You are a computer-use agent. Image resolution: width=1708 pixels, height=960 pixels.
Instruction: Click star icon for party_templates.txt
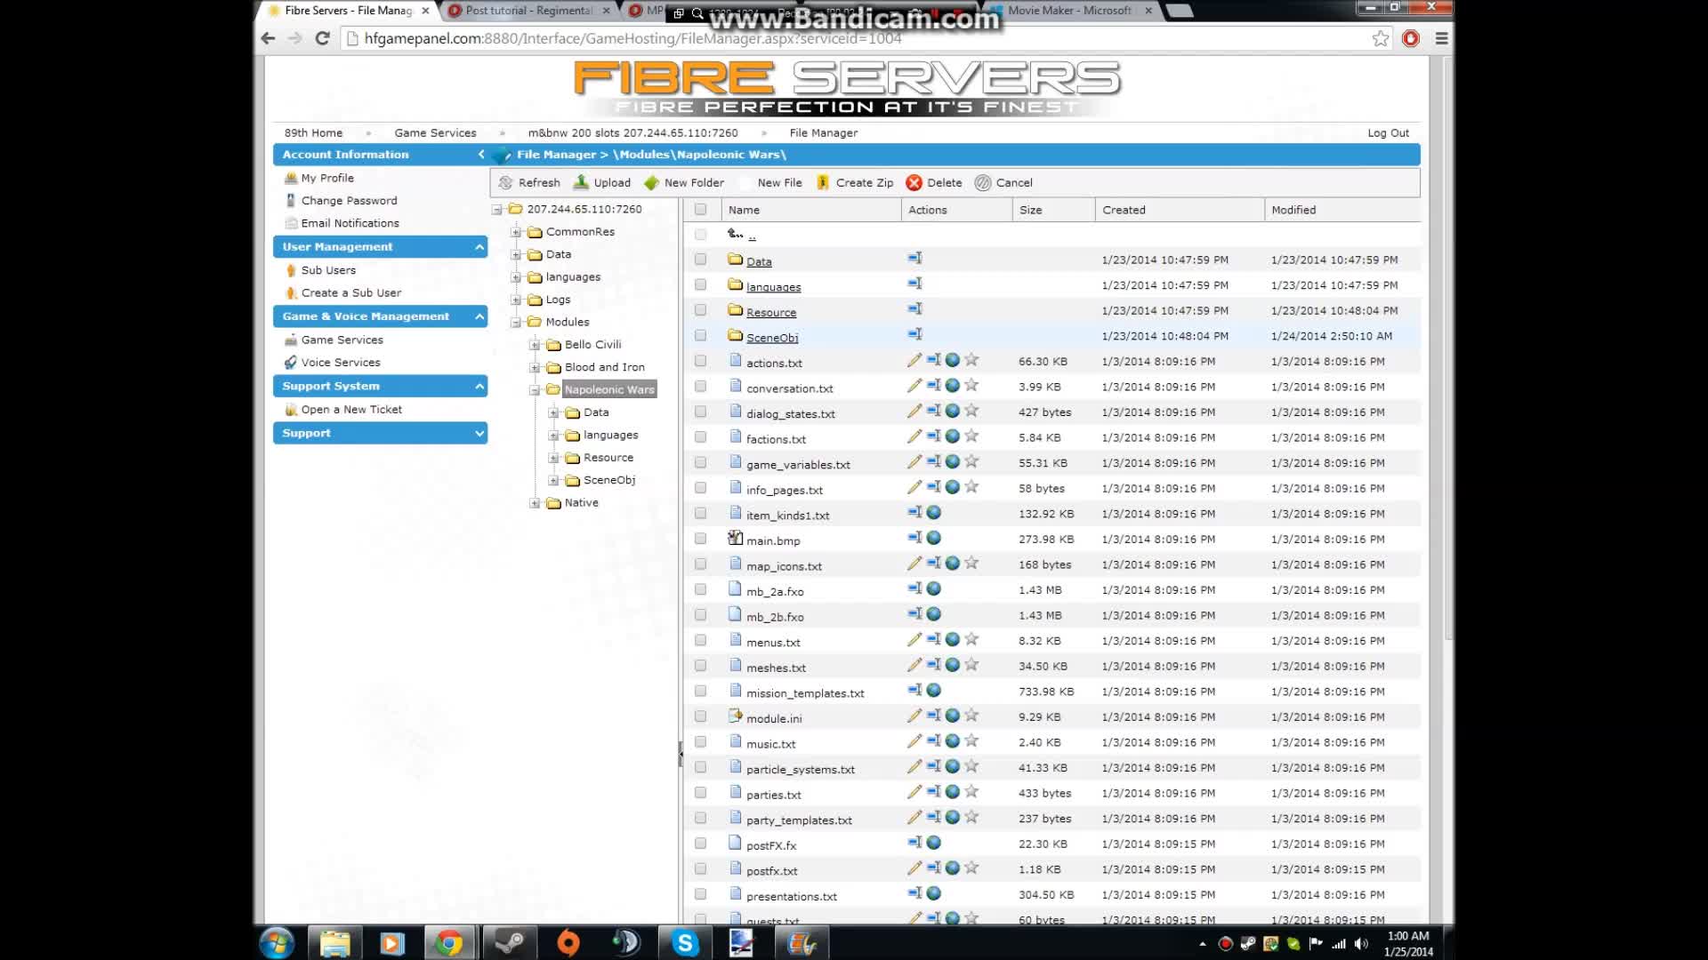click(971, 817)
